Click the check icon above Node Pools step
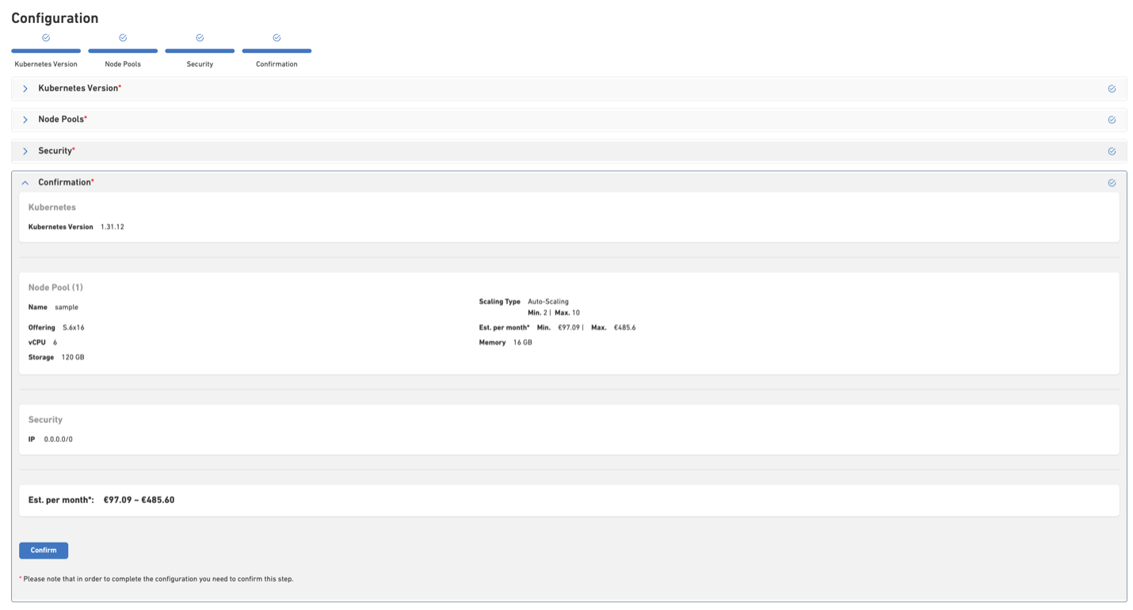This screenshot has width=1133, height=610. (123, 37)
